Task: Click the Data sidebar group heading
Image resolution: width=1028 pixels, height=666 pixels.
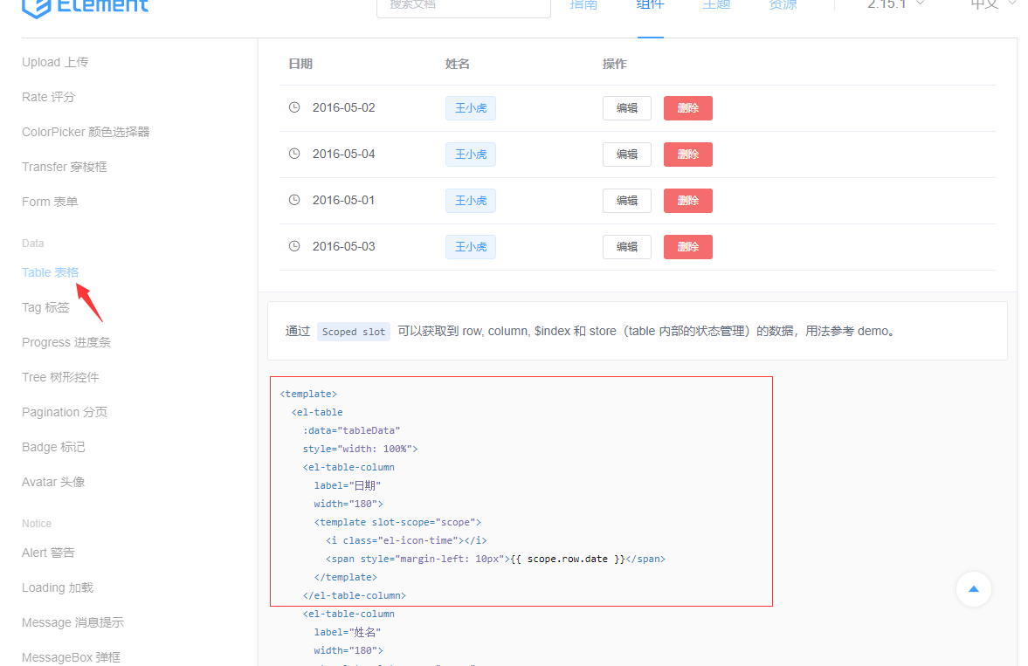Action: pos(33,244)
